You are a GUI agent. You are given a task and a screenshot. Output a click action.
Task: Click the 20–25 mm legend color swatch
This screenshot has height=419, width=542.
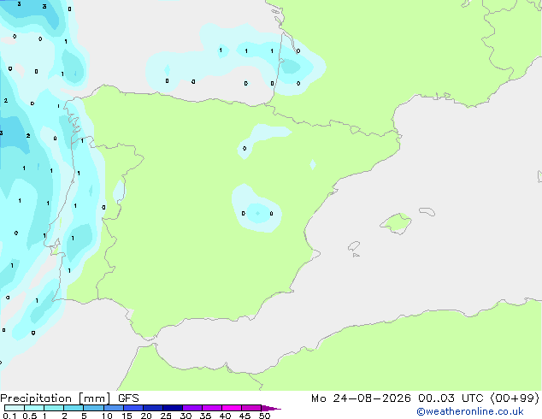153,408
